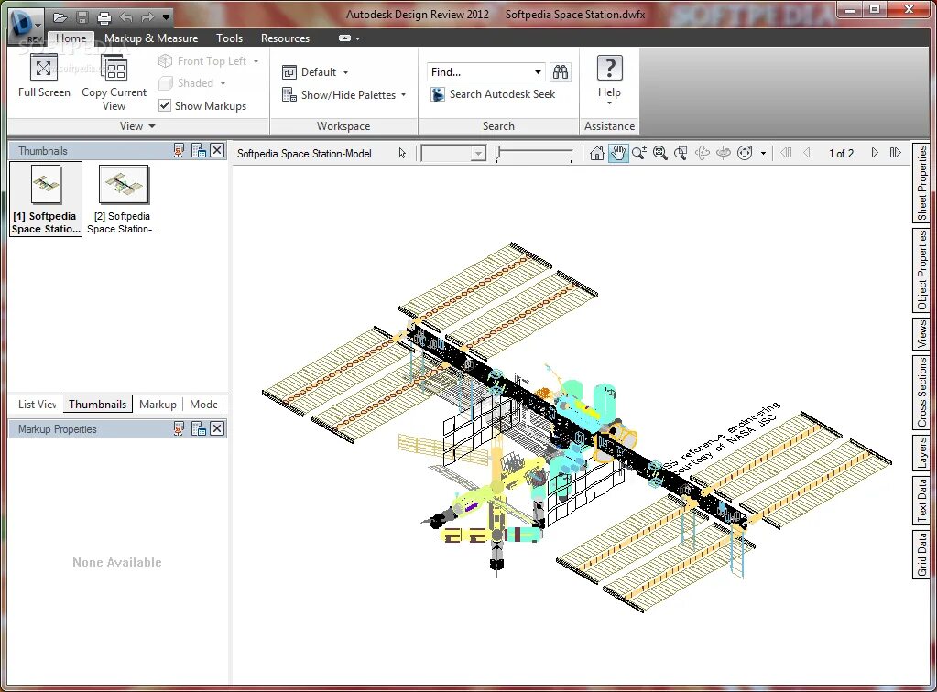The width and height of the screenshot is (937, 692).
Task: Open the application menu button
Action: 26,27
